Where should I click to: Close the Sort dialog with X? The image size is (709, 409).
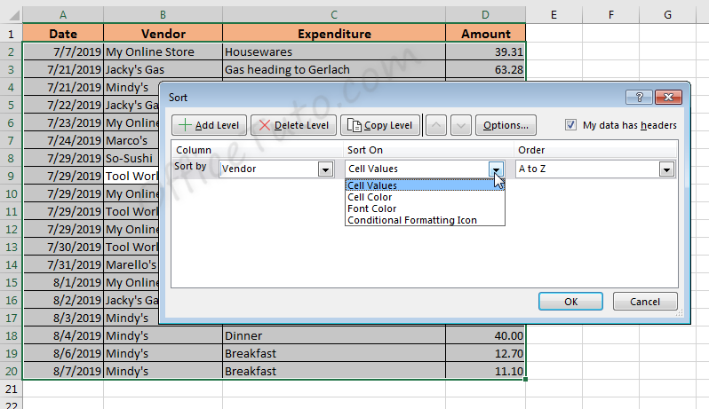(668, 97)
